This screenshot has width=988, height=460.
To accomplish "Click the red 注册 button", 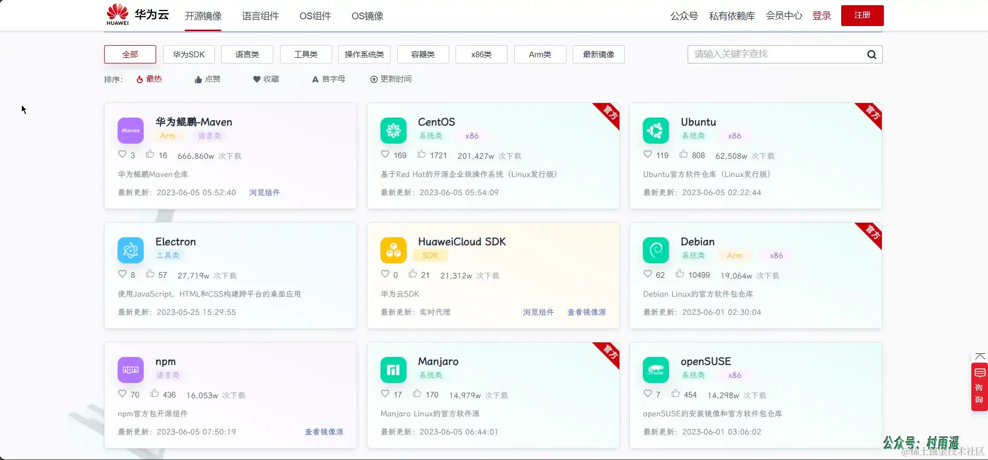I will pyautogui.click(x=862, y=16).
